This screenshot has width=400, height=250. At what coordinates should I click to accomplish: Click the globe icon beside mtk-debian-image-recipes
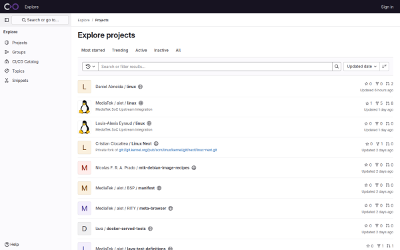194,168
